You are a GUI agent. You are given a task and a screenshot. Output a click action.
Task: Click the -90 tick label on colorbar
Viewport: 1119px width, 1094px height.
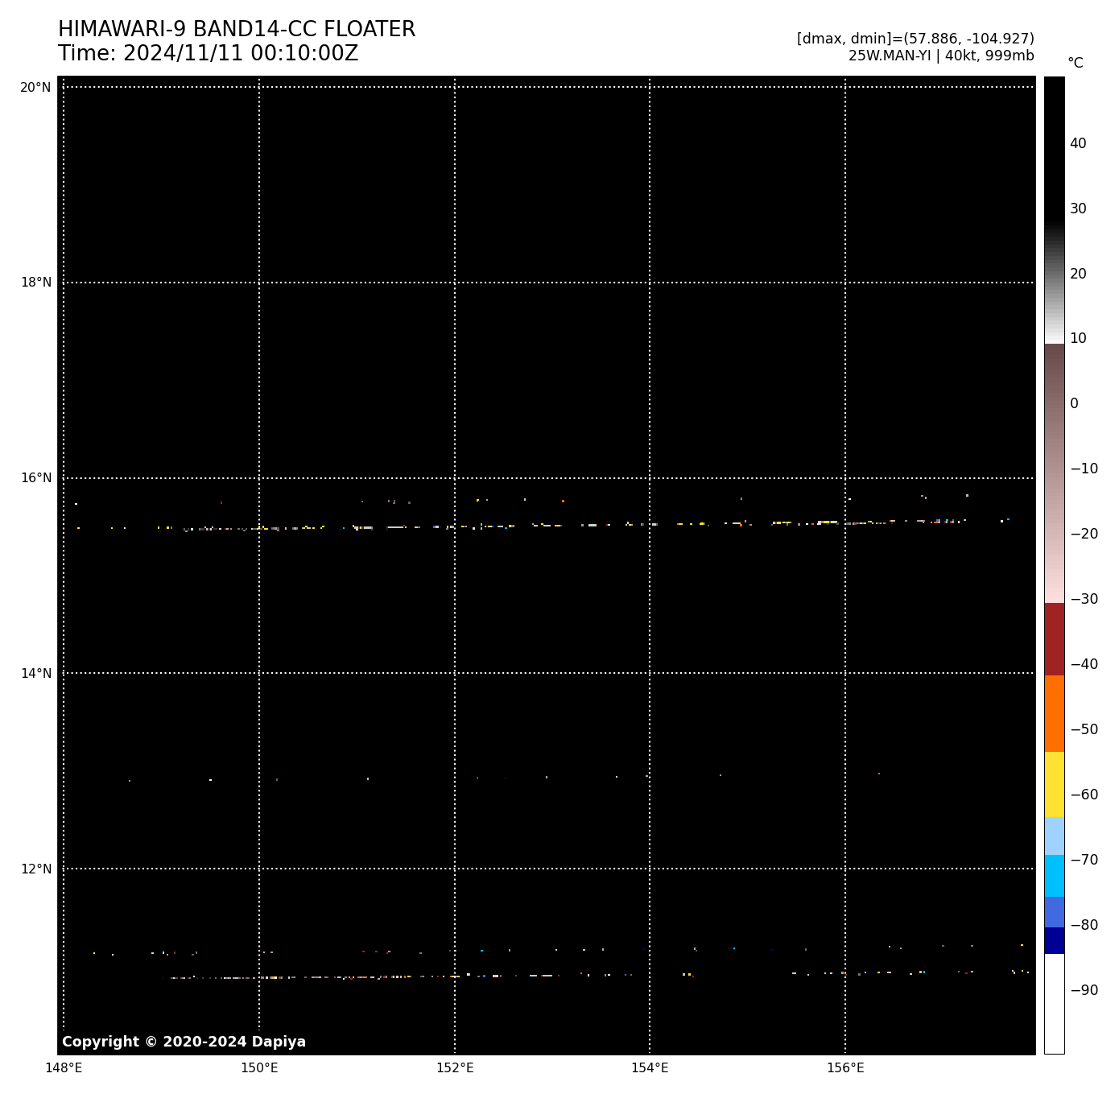pyautogui.click(x=1084, y=990)
